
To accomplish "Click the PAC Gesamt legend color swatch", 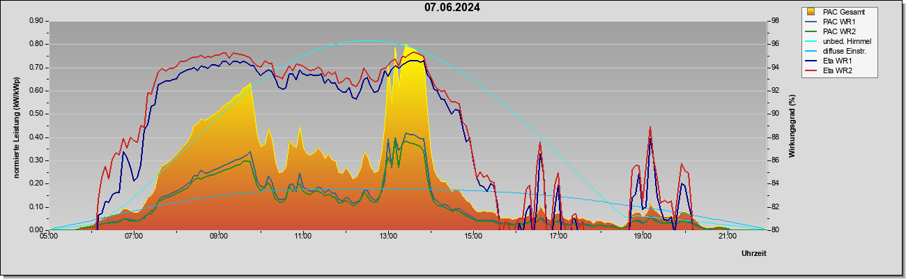I will pyautogui.click(x=811, y=12).
